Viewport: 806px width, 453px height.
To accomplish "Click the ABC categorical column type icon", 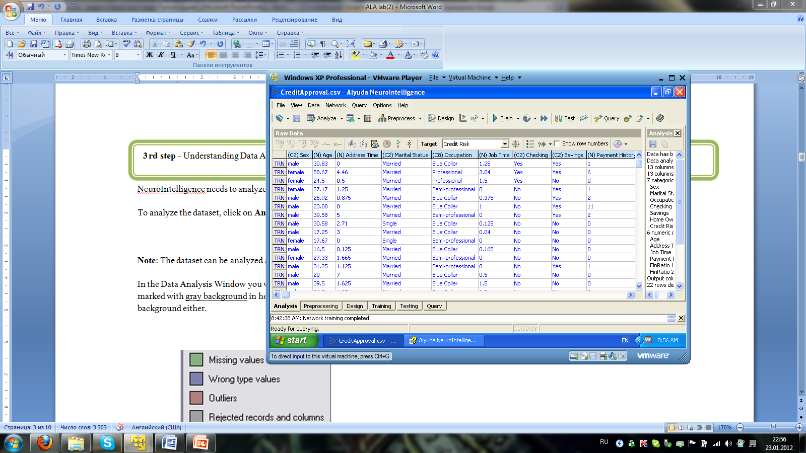I will pos(352,144).
